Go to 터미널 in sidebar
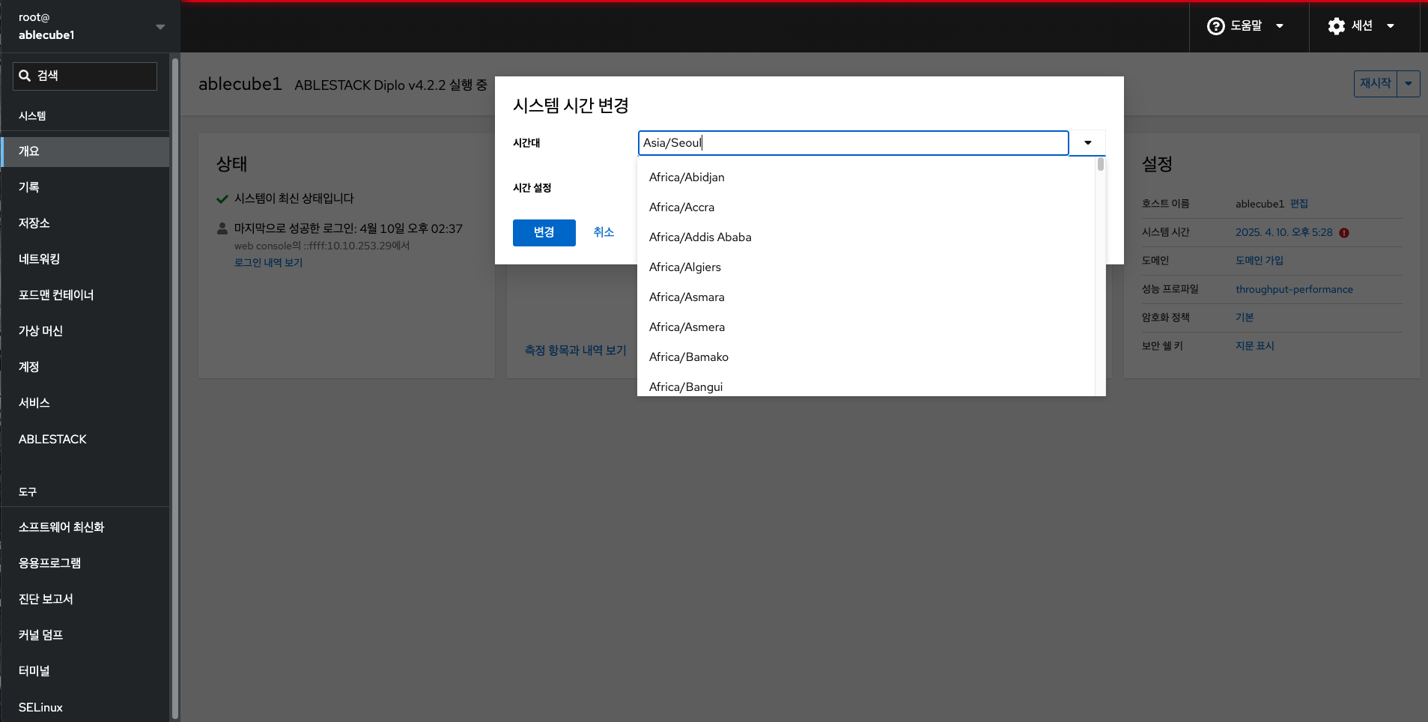Screen dimensions: 1428x722 click(34, 671)
